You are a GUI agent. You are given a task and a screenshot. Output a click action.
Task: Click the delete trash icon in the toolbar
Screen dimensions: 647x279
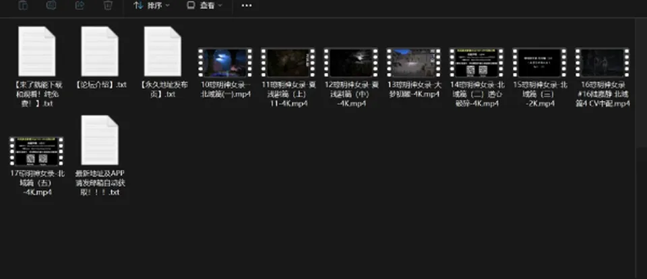coord(108,5)
